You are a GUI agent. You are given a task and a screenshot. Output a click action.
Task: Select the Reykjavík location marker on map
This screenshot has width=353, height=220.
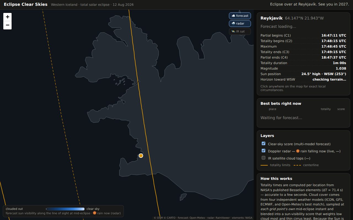coord(141,156)
